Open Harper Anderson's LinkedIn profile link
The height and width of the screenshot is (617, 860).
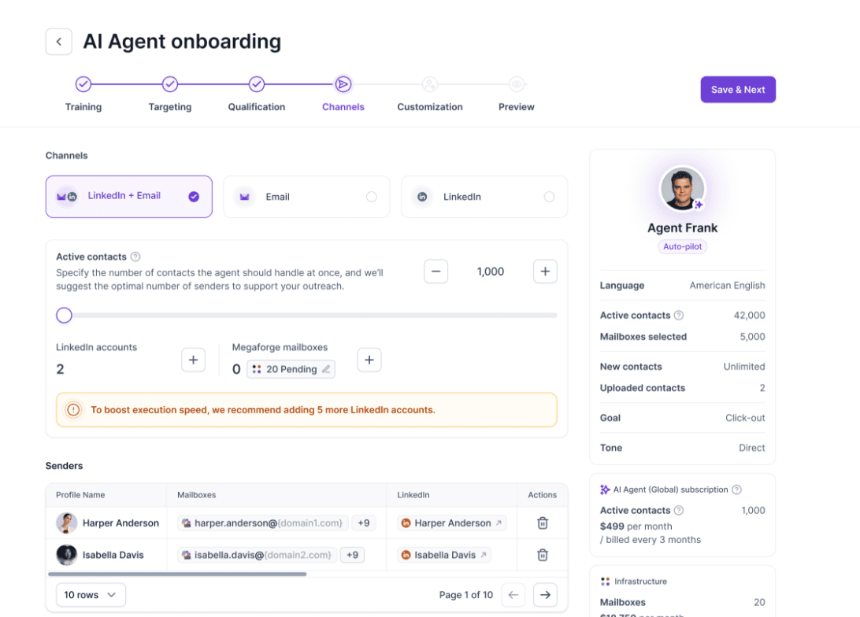pyautogui.click(x=451, y=523)
